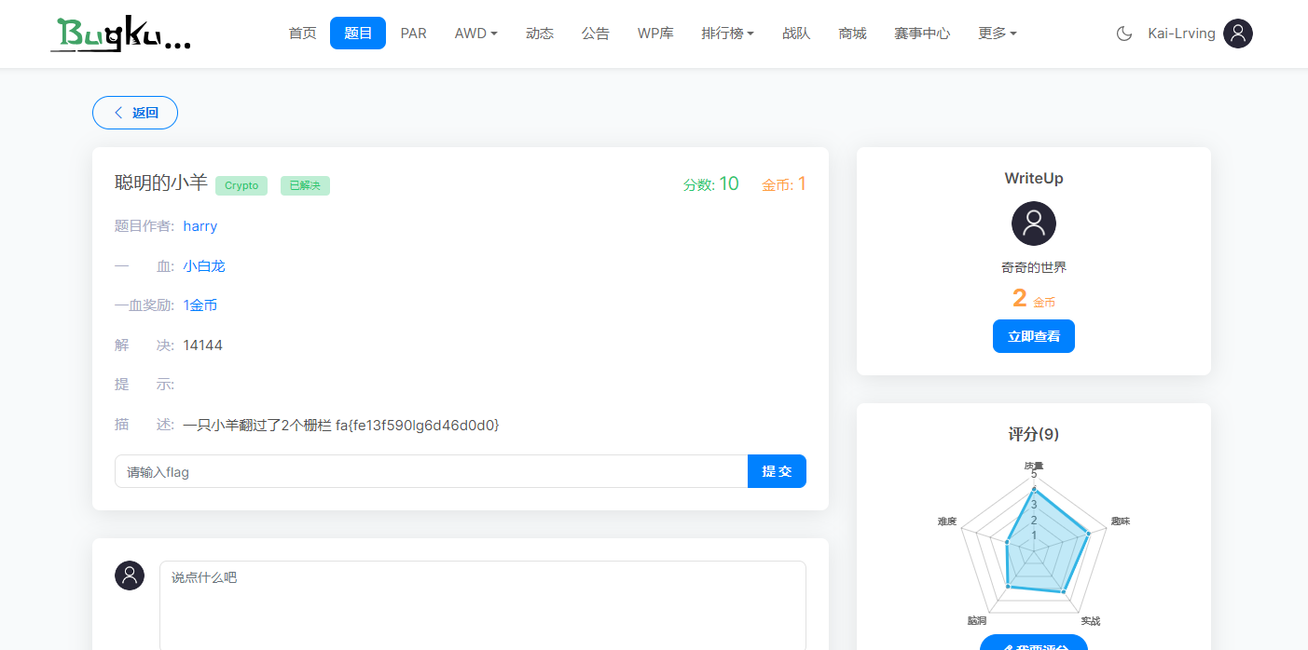Open the 更多 dropdown menu
This screenshot has width=1308, height=650.
[x=997, y=33]
